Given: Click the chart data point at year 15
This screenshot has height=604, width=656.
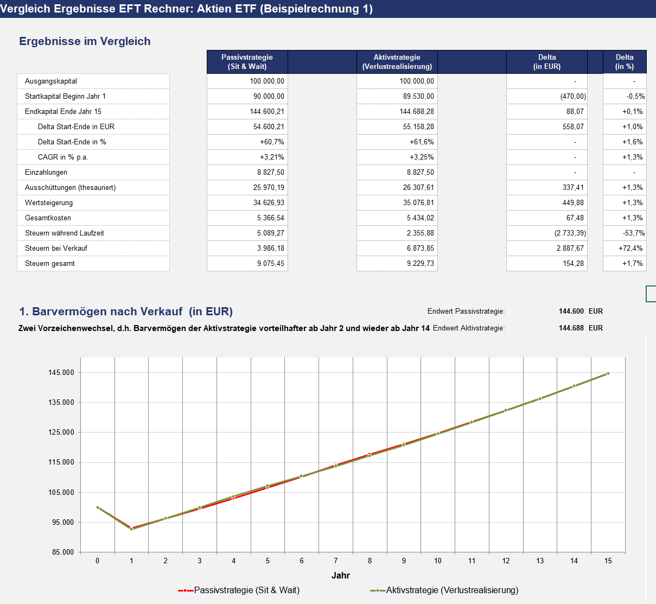Looking at the screenshot, I should point(608,373).
